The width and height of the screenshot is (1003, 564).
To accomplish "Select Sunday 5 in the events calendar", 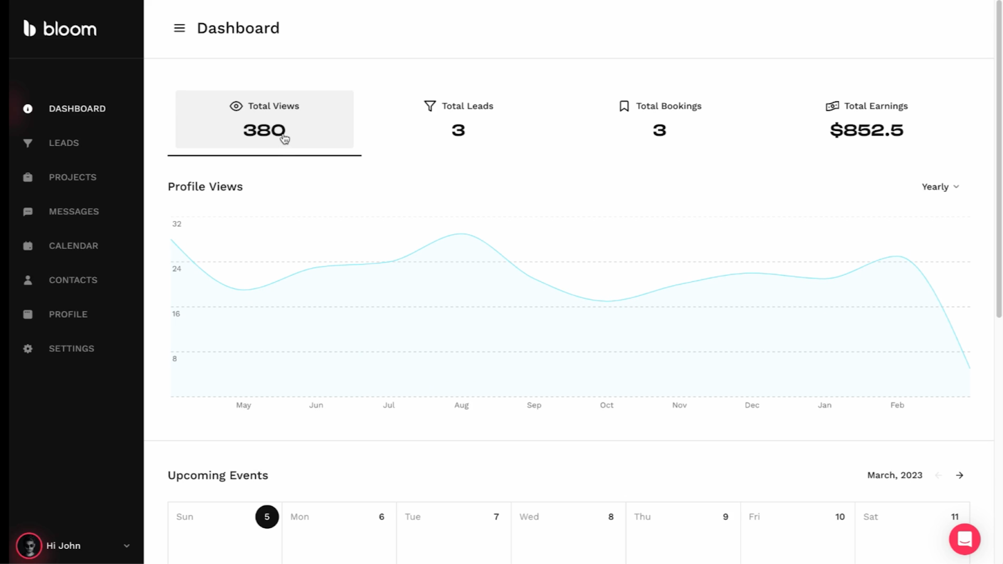I will click(267, 517).
